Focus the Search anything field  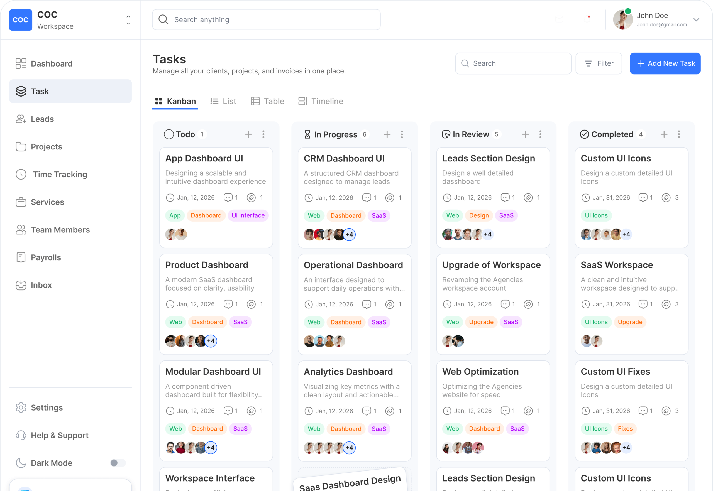pyautogui.click(x=266, y=20)
